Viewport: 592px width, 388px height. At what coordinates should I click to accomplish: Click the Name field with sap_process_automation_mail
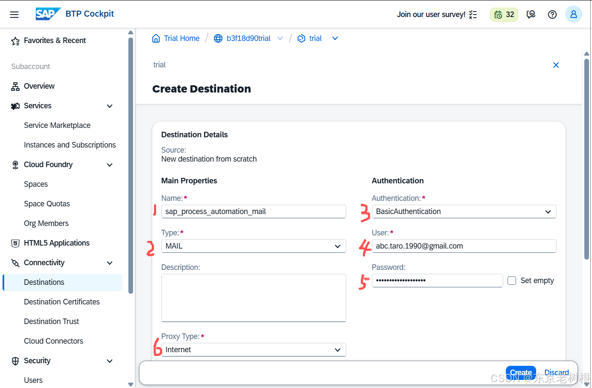(253, 211)
